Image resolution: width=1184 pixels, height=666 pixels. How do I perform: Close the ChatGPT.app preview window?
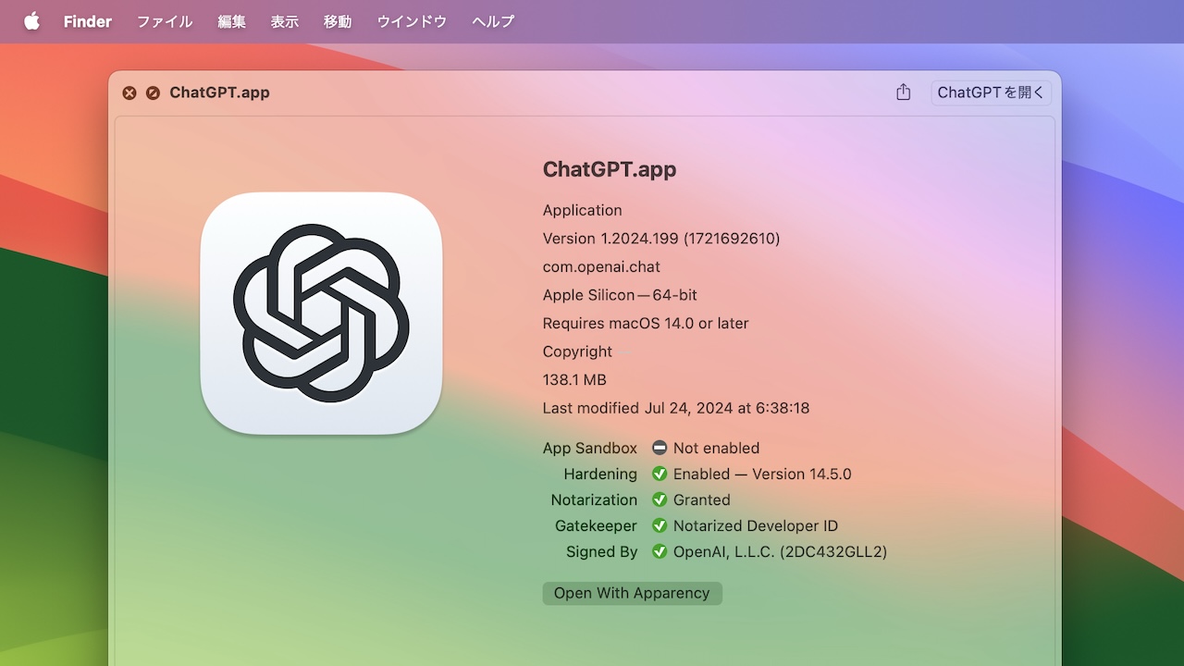(129, 92)
